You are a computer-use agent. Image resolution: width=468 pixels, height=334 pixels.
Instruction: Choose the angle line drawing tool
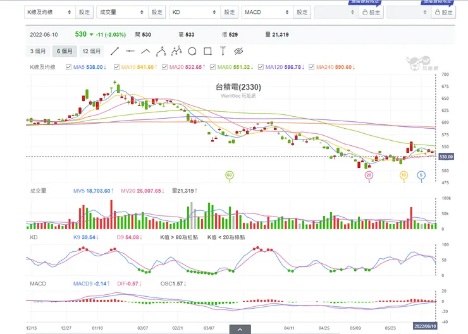[145, 51]
